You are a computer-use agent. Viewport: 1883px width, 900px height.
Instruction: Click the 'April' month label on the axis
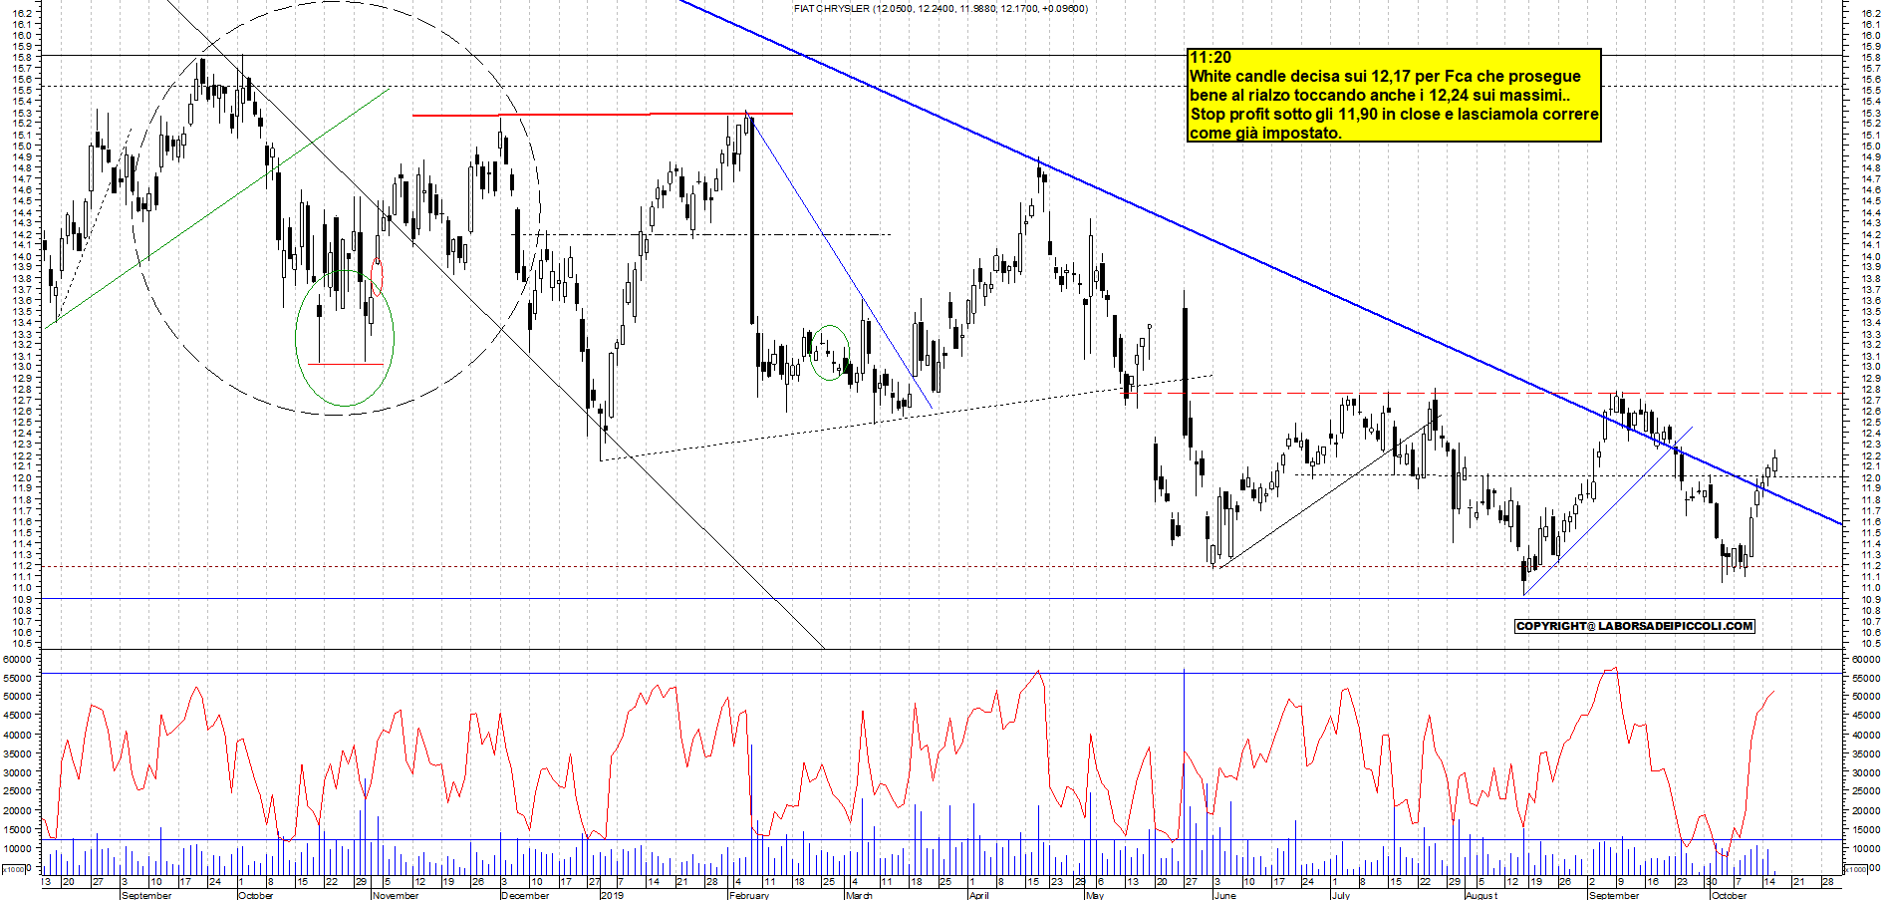click(x=979, y=895)
